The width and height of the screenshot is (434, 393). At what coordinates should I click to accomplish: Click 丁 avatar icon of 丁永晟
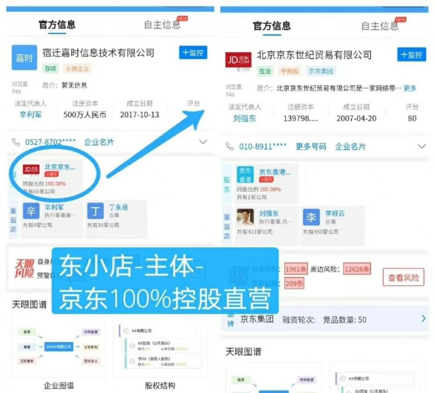(x=95, y=211)
